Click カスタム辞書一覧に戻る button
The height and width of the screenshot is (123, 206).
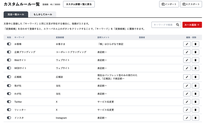pos(79,4)
